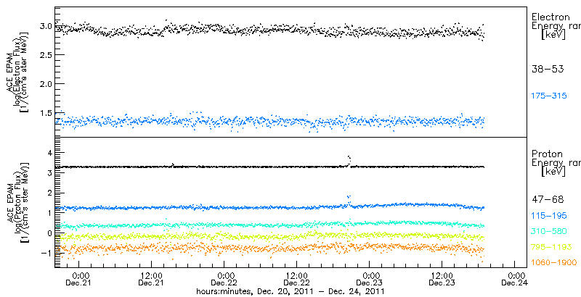This screenshot has width=581, height=297.
Task: Click the 0:00 Dec.23 time axis label
Action: [370, 280]
